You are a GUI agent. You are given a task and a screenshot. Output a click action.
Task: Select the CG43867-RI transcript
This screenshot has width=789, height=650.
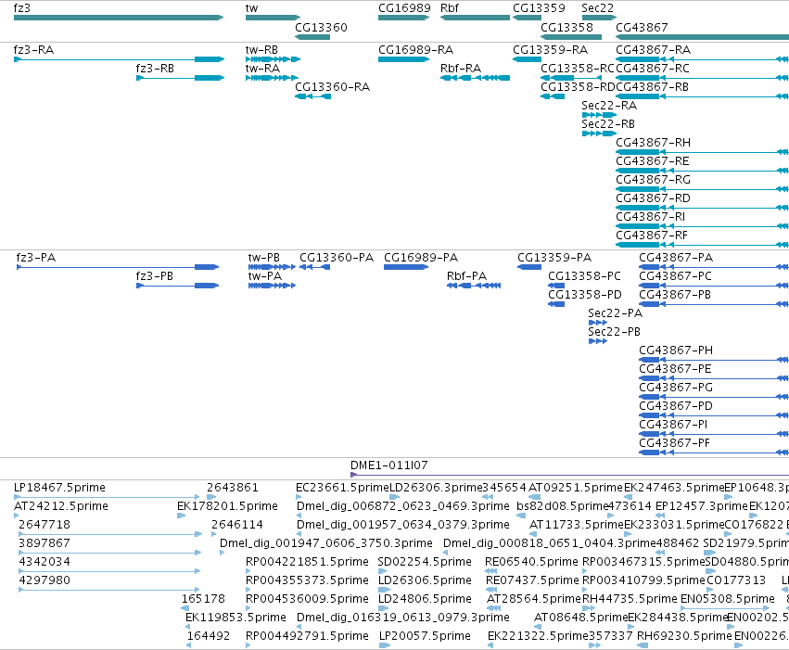coord(703,226)
